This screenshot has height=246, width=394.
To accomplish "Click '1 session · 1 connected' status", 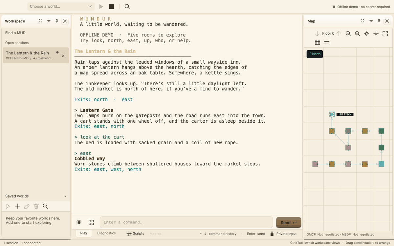I will click(22, 243).
